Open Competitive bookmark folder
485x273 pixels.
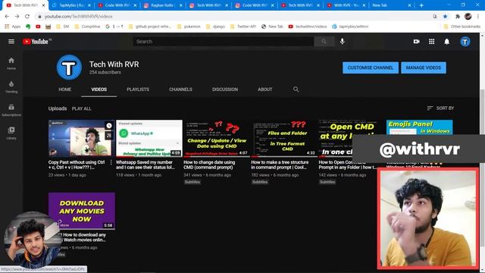click(88, 27)
